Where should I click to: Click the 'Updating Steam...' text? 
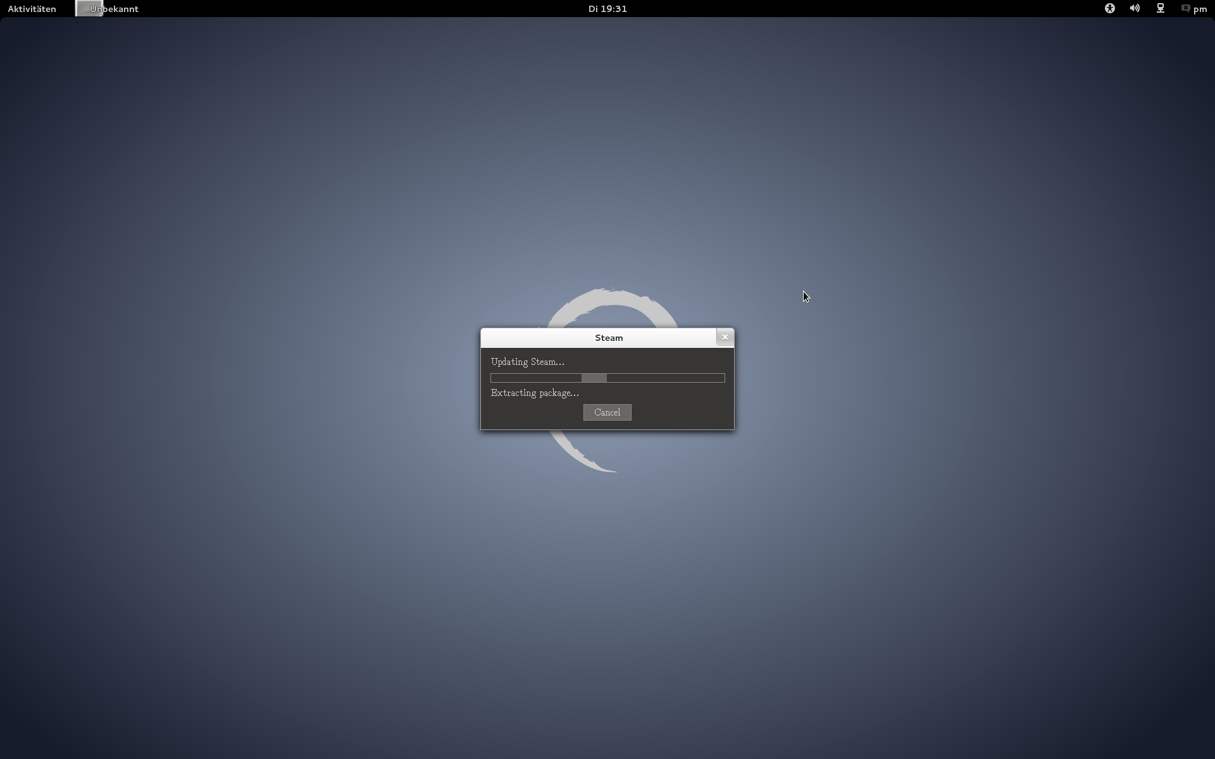(x=527, y=362)
